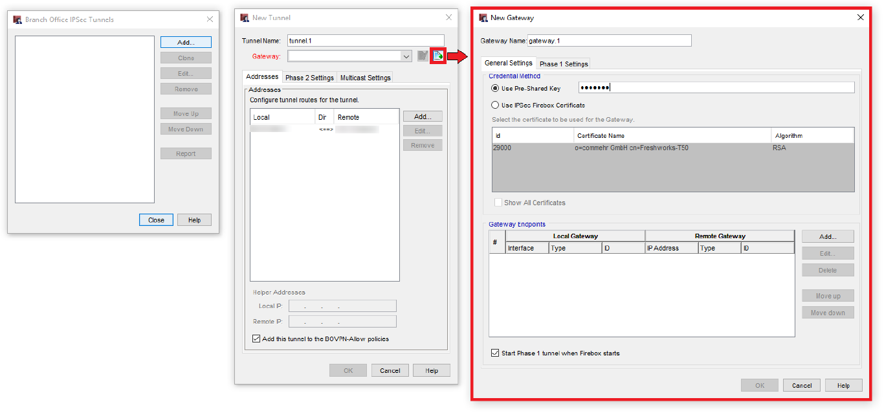
Task: Close the New Gateway dialog with X
Action: [x=860, y=17]
